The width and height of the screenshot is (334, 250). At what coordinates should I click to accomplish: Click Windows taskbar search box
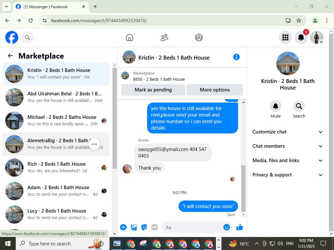[x=62, y=243]
